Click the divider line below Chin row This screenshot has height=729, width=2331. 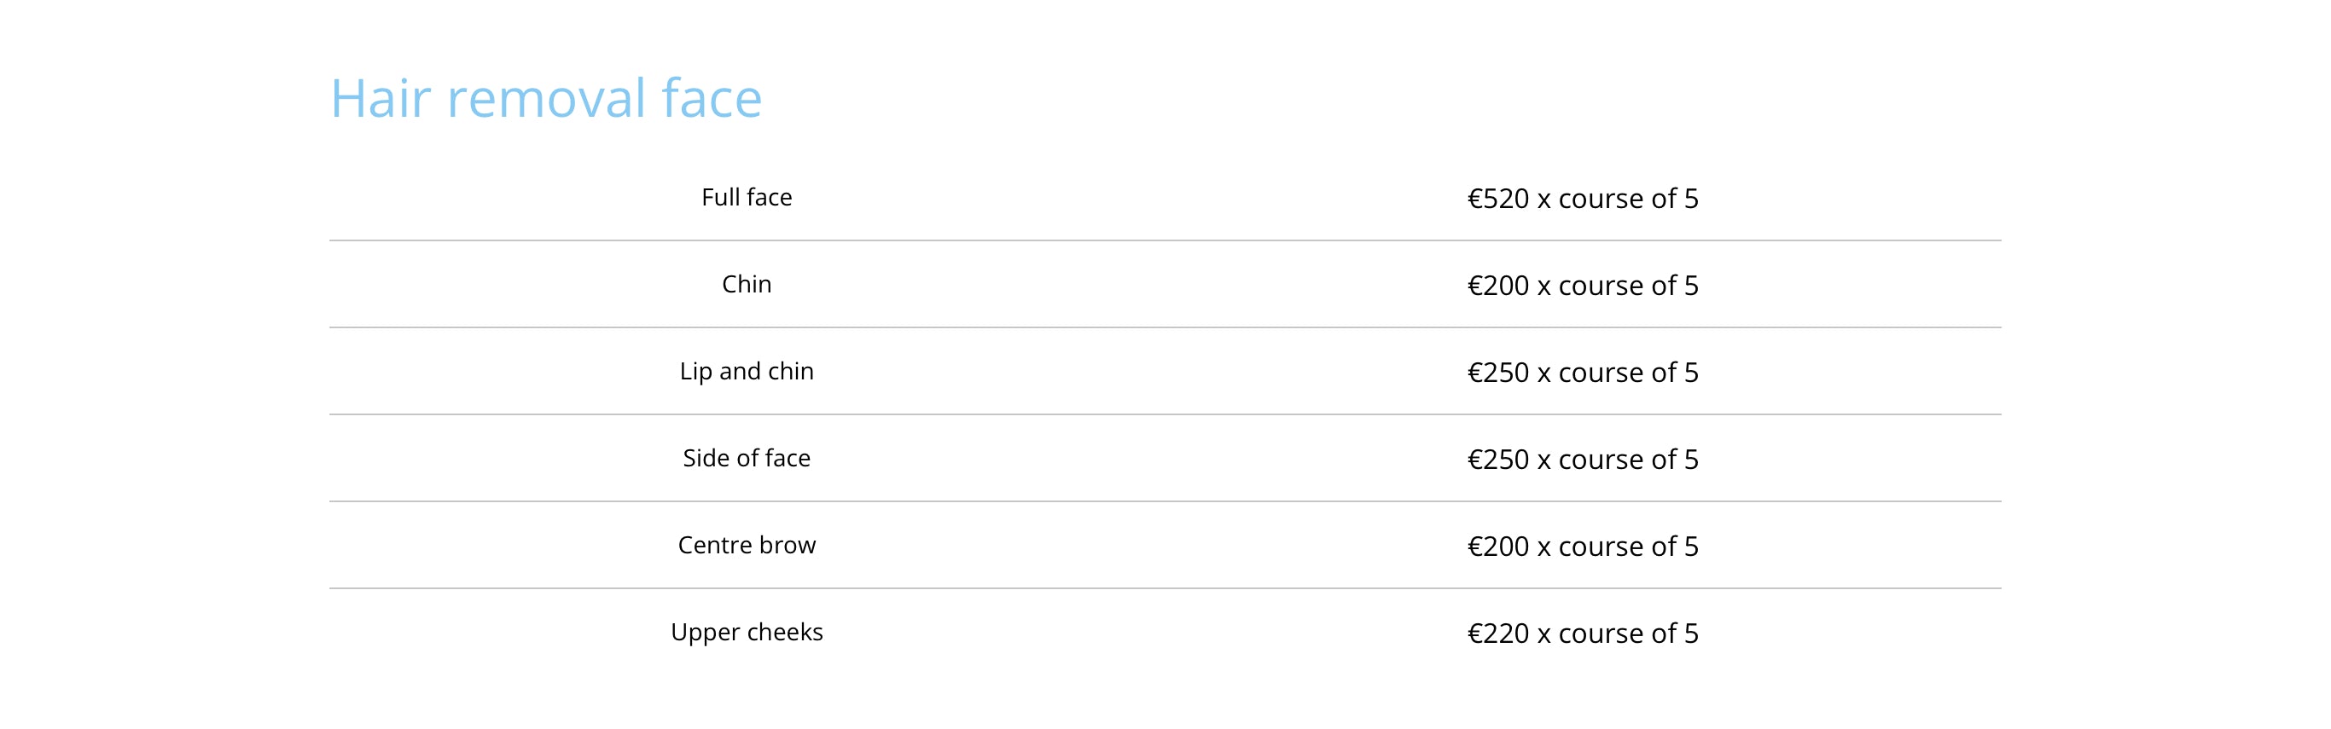point(1165,327)
